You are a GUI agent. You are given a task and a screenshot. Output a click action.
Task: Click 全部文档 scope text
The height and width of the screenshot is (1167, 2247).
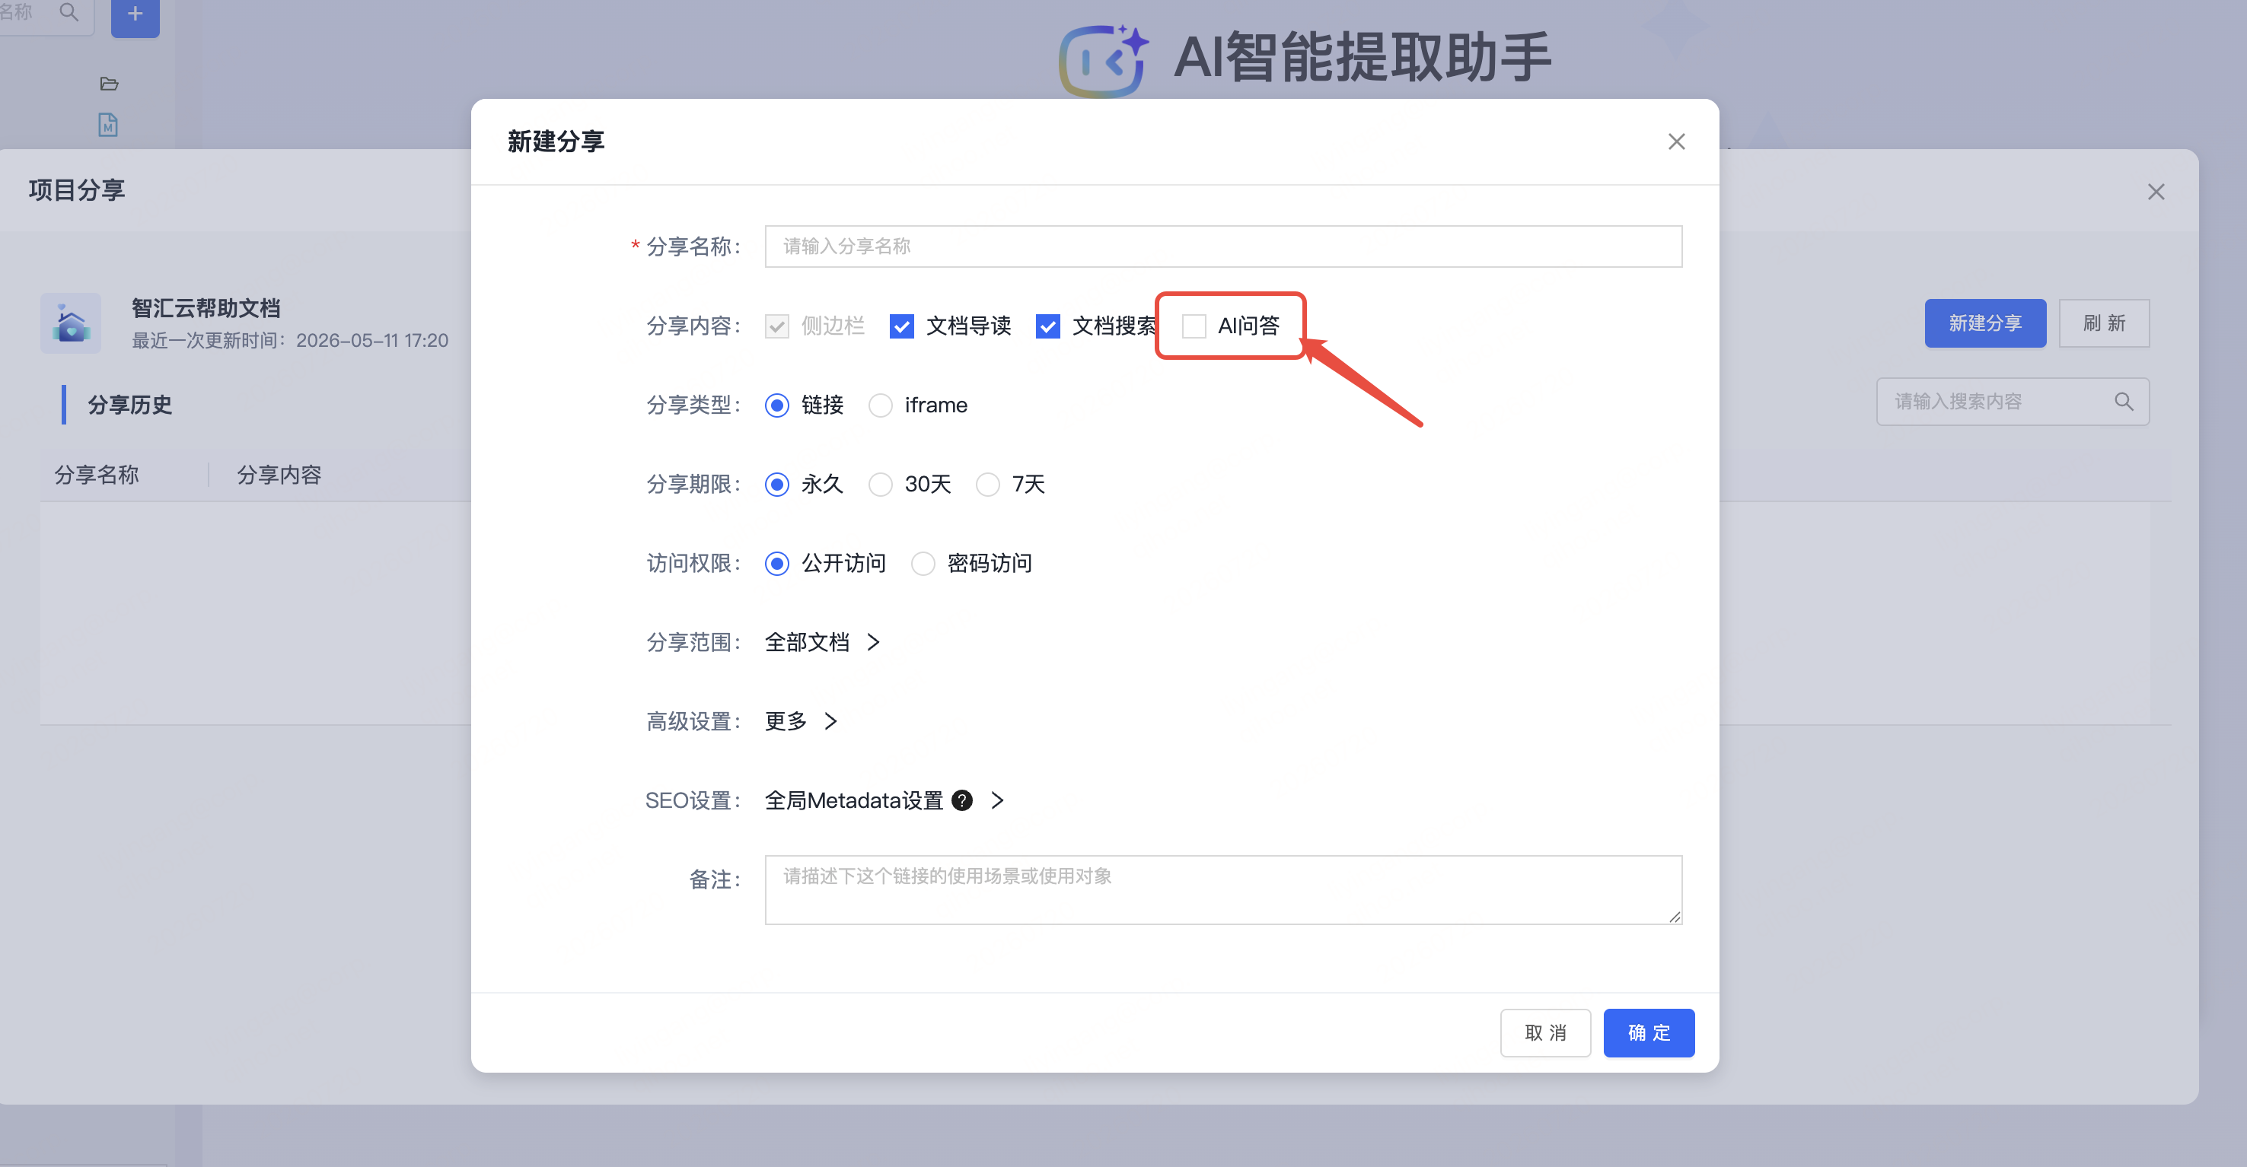tap(807, 642)
